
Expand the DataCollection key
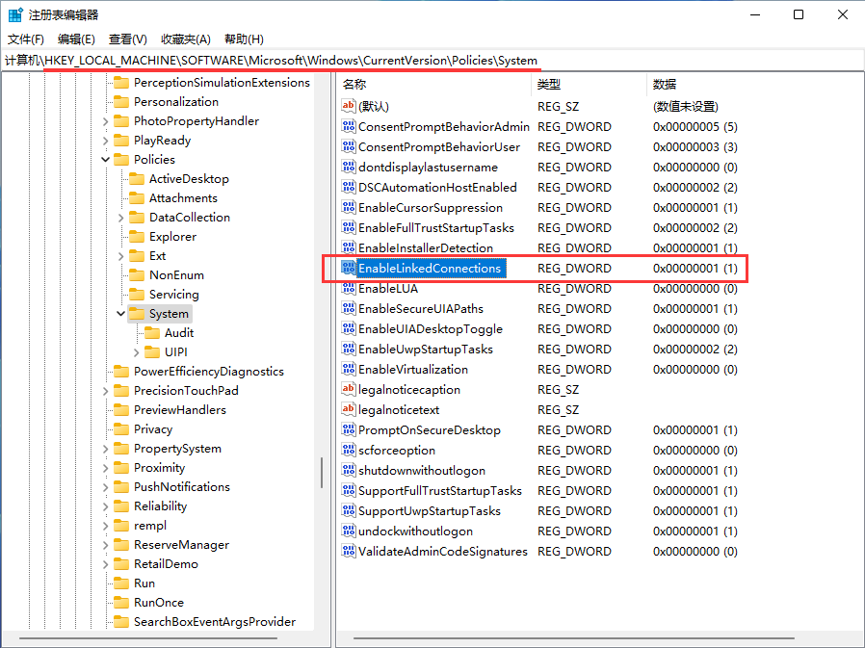point(121,218)
